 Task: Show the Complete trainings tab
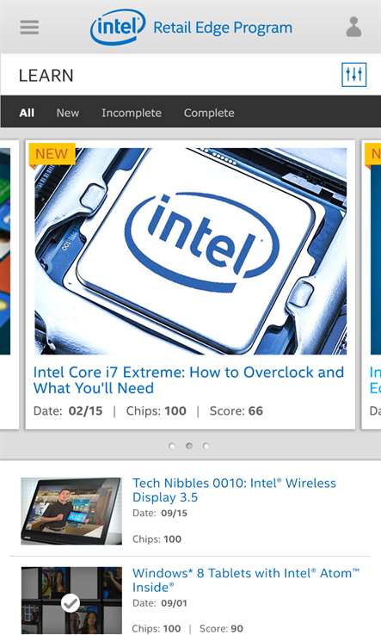point(209,113)
